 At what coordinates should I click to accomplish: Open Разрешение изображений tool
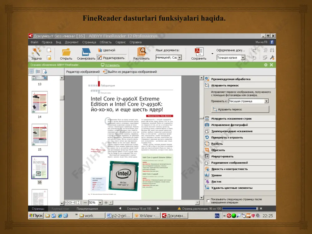[240, 163]
